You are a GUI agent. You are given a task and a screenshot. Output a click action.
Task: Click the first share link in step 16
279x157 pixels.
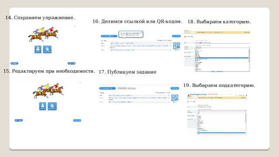[139, 43]
